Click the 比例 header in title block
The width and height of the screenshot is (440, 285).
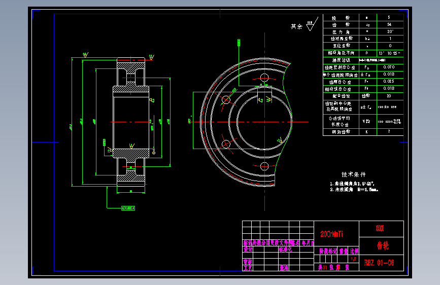(354, 251)
